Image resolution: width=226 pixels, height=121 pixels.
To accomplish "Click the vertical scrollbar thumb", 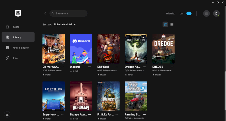I will pos(225,90).
